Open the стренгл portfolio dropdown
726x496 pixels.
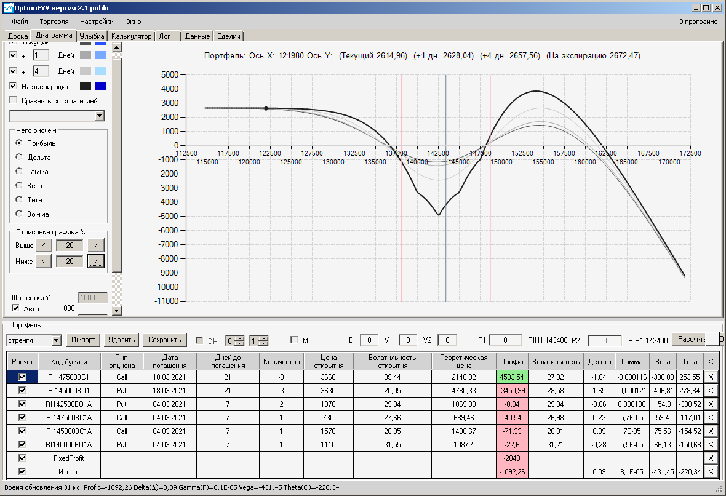pos(57,340)
